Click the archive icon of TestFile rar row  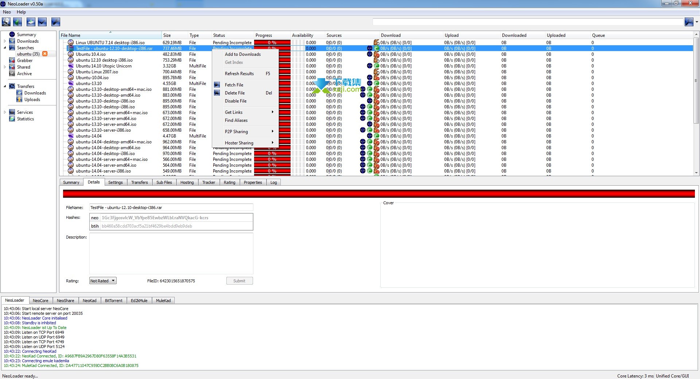(x=71, y=49)
